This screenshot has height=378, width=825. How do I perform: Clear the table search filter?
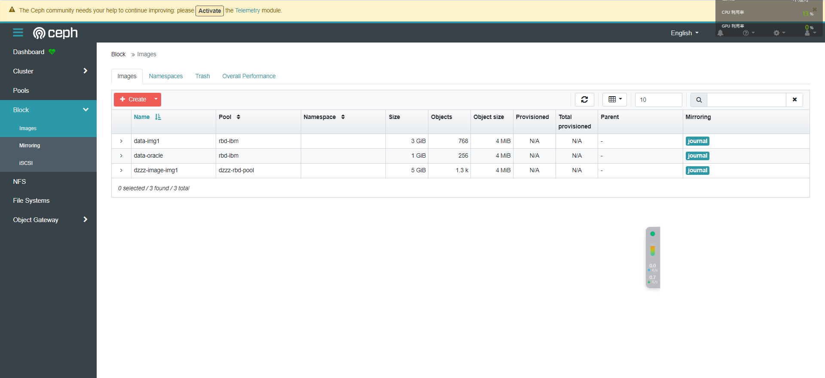click(x=794, y=100)
